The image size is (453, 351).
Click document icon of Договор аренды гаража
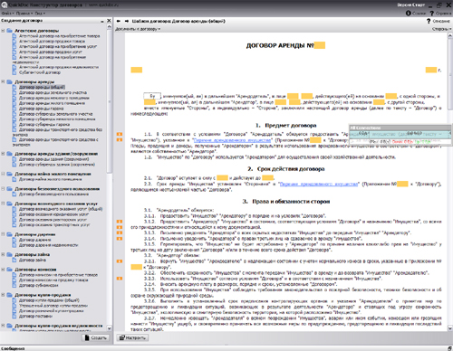pyautogui.click(x=14, y=109)
